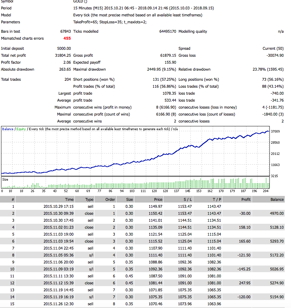Select Relative drawdown value 23.78% (1595.45)
Image resolution: width=291 pixels, height=308 pixels.
point(268,69)
